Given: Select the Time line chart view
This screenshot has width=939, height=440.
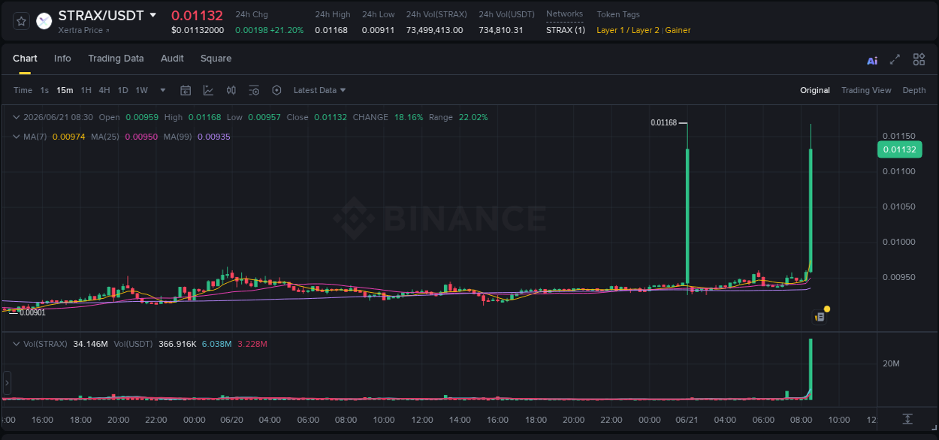Looking at the screenshot, I should [x=23, y=90].
